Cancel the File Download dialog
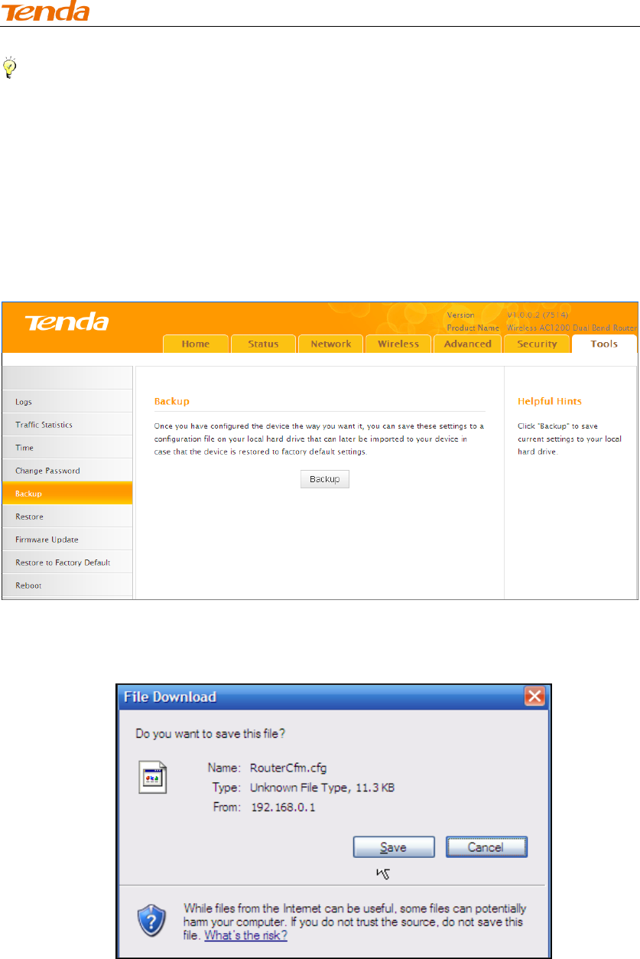 coord(487,846)
